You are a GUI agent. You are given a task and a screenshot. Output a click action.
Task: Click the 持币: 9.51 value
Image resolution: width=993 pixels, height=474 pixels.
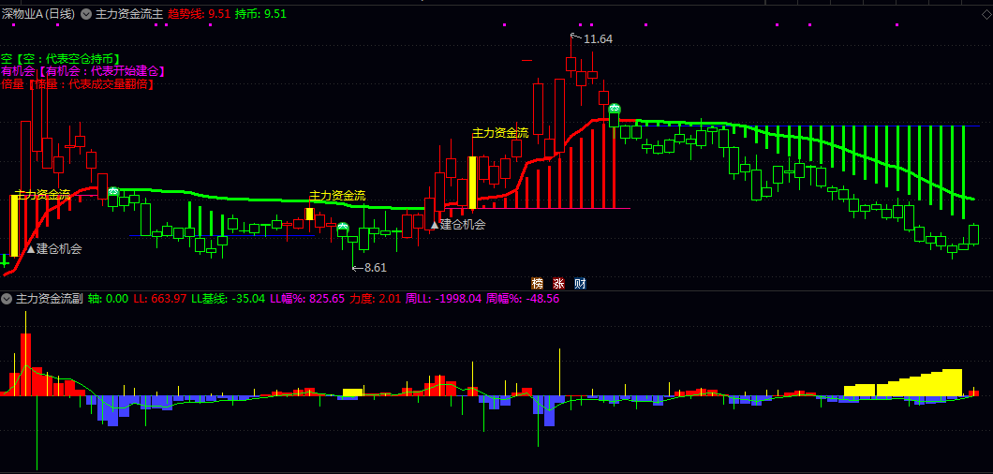(x=260, y=15)
